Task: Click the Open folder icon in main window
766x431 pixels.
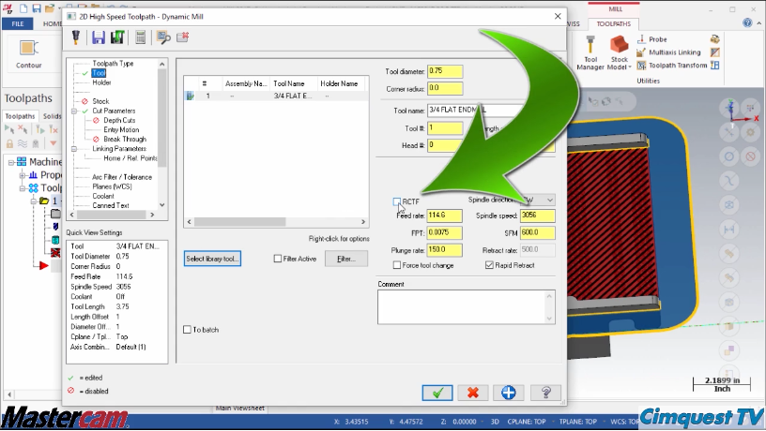Action: [50, 8]
